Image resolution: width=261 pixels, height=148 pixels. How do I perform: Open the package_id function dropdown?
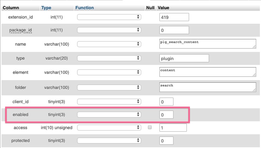click(x=109, y=30)
